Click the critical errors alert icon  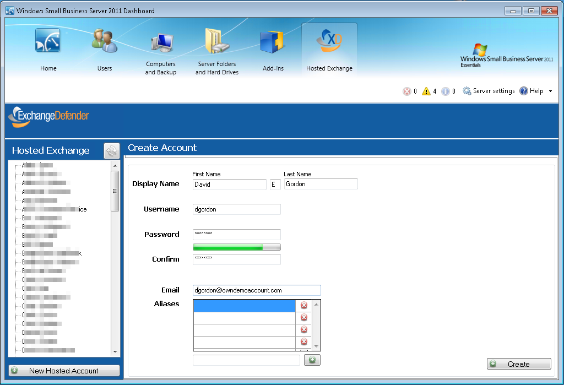407,91
